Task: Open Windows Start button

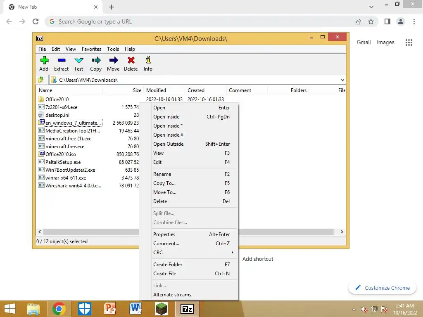Action: (10, 309)
